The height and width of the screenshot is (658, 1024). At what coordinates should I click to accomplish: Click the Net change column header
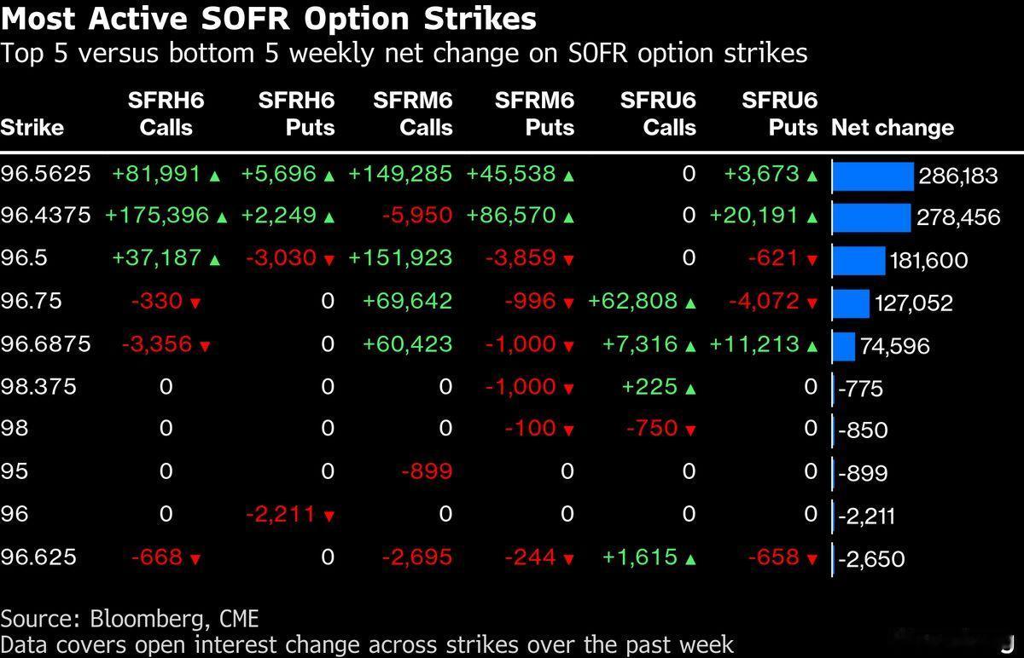(x=893, y=128)
